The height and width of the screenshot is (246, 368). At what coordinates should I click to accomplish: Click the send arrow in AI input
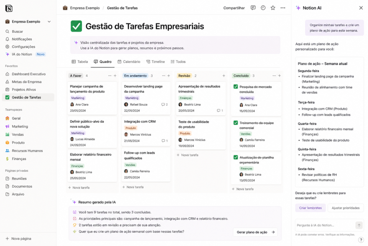(359, 225)
